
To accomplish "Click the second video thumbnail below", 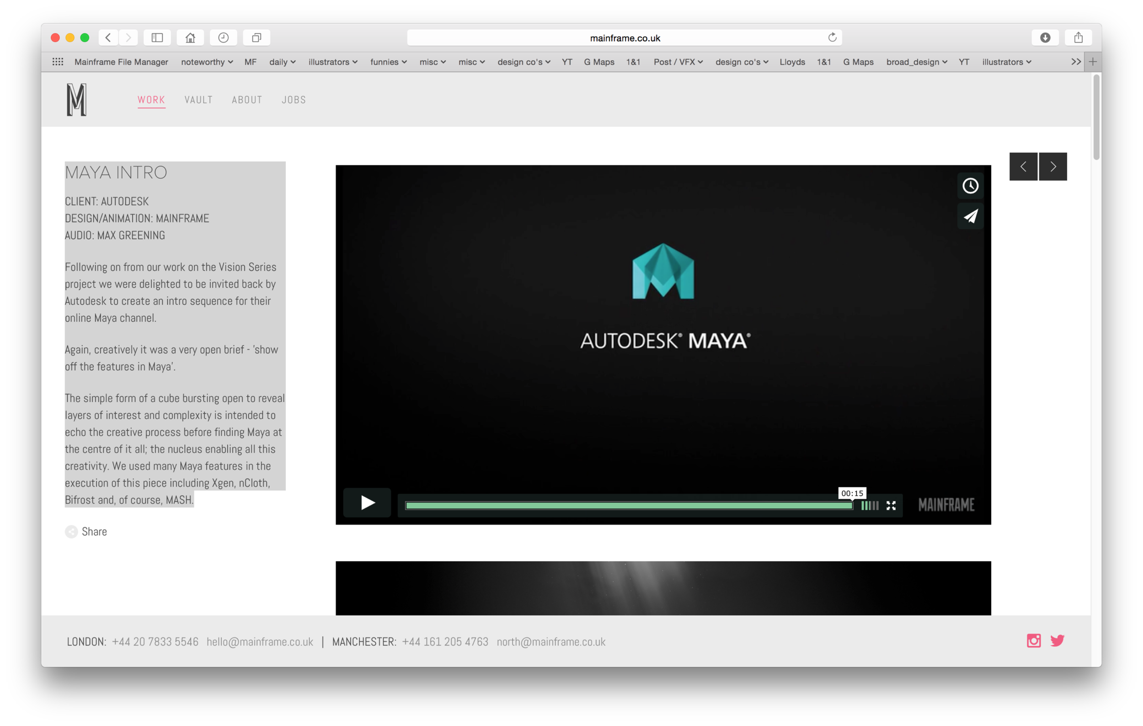I will tap(663, 588).
